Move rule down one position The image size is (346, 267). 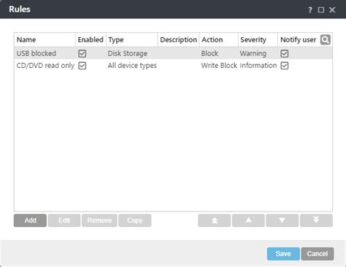[x=282, y=220]
